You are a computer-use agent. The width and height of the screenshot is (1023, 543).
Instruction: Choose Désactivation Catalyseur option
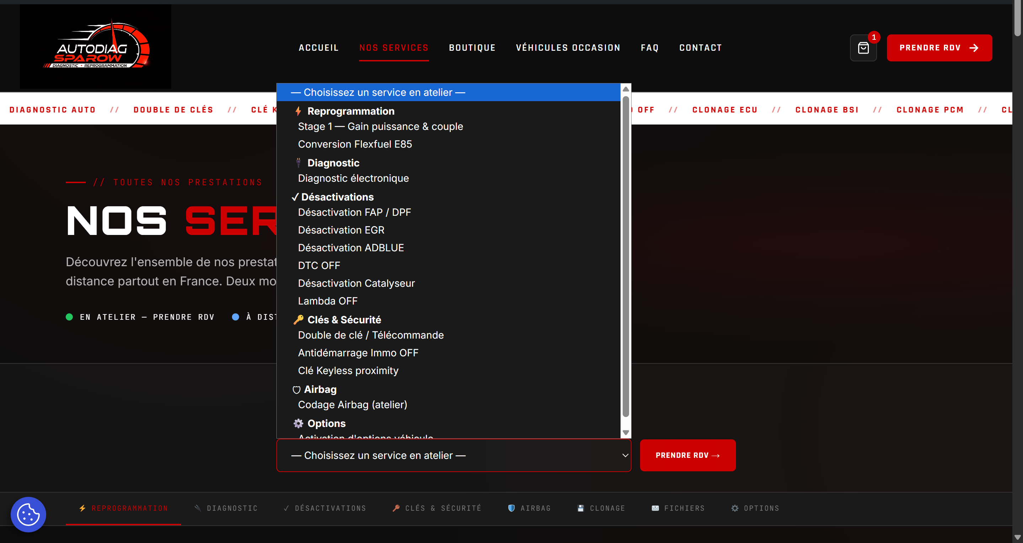point(448,283)
